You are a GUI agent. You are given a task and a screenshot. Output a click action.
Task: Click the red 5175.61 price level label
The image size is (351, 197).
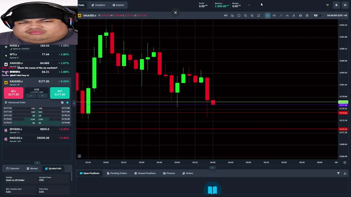pos(343,113)
